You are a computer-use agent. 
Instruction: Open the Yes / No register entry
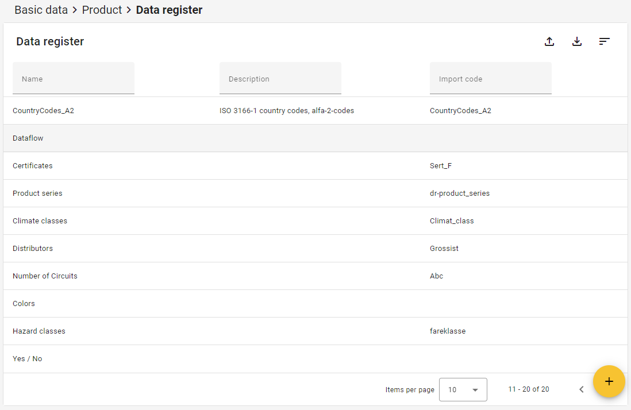tap(28, 359)
